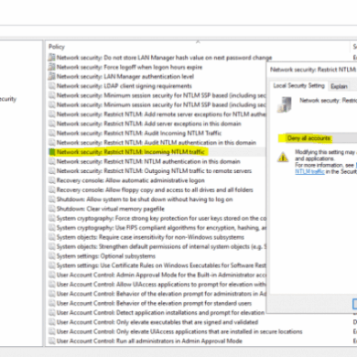The width and height of the screenshot is (357, 357).
Task: Click icon beside LDAP client signing requirements
Action: pyautogui.click(x=52, y=86)
